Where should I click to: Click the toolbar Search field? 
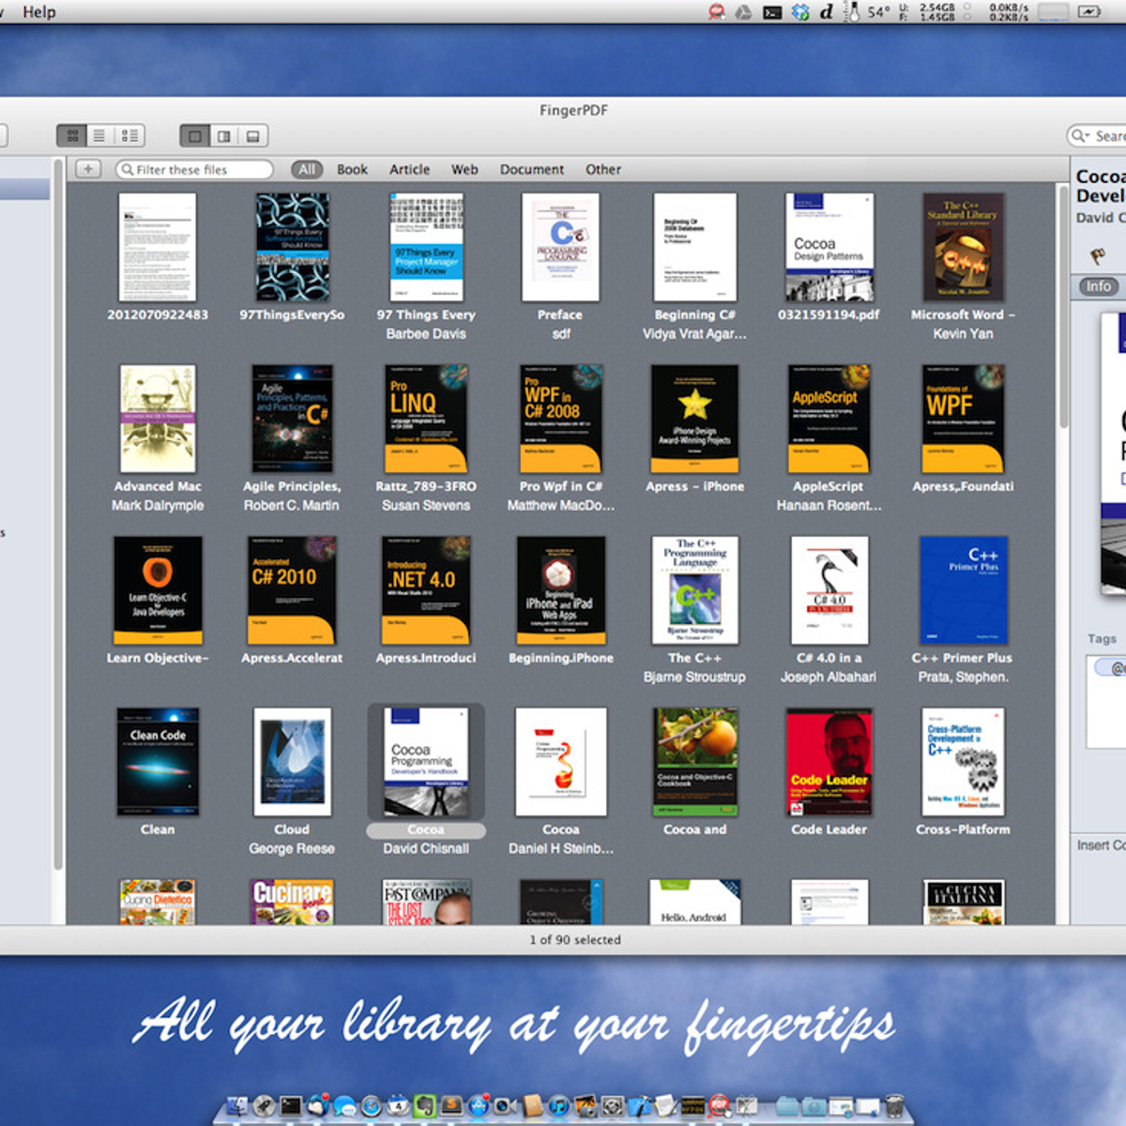[x=1098, y=136]
